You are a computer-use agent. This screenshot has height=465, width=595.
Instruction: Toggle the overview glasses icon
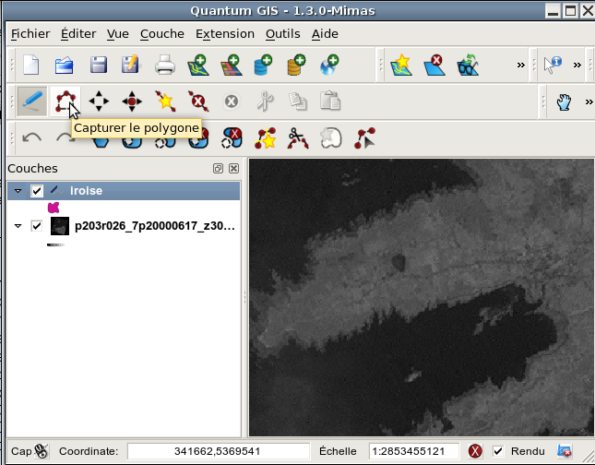468,65
